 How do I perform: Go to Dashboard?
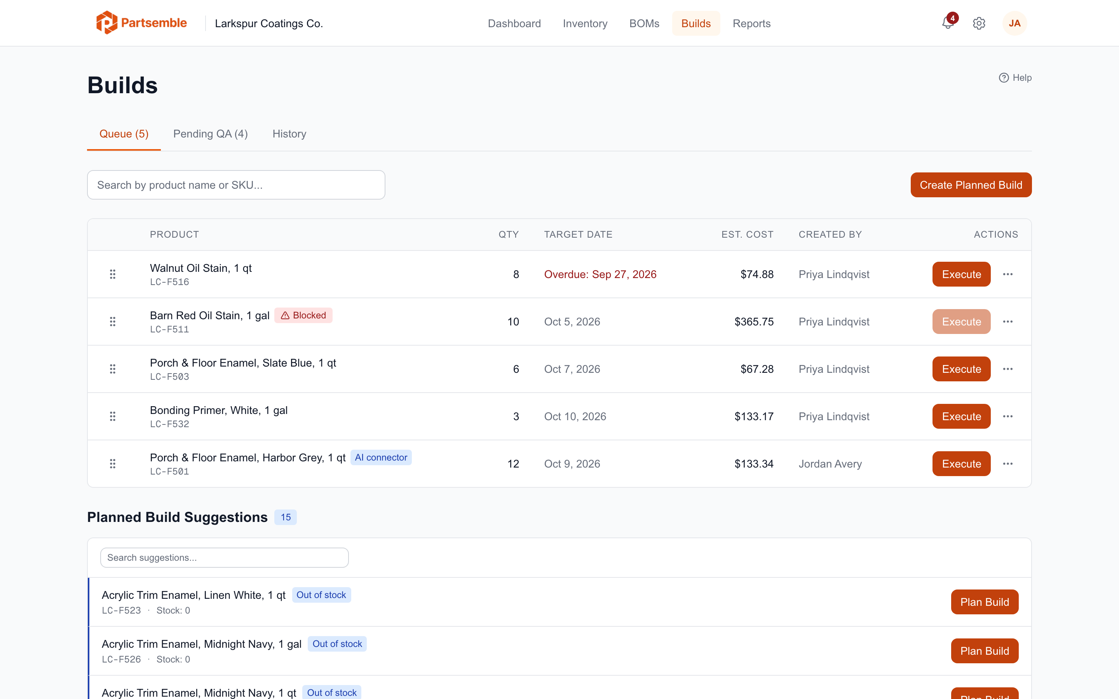(x=514, y=23)
